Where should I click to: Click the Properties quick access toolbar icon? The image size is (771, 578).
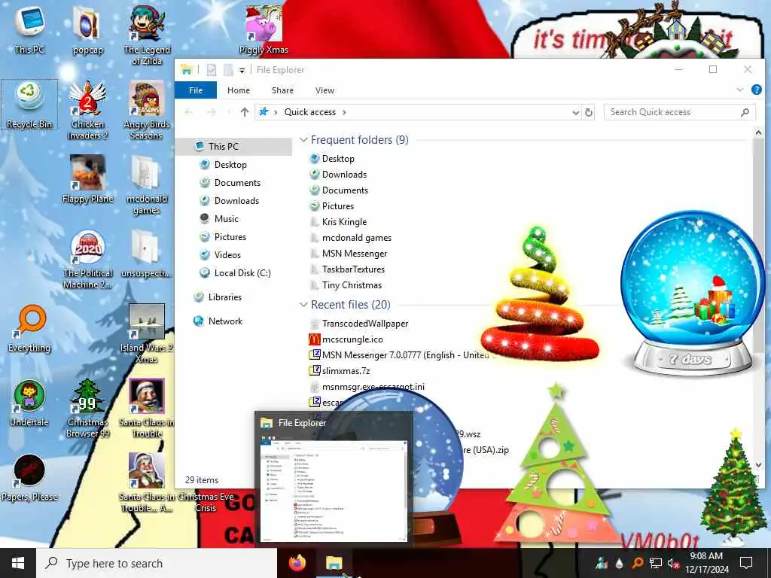tap(212, 70)
